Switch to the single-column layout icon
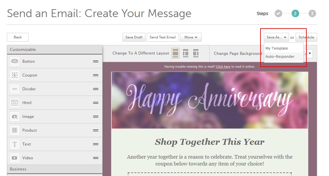Image resolution: width=329 pixels, height=176 pixels. point(175,53)
